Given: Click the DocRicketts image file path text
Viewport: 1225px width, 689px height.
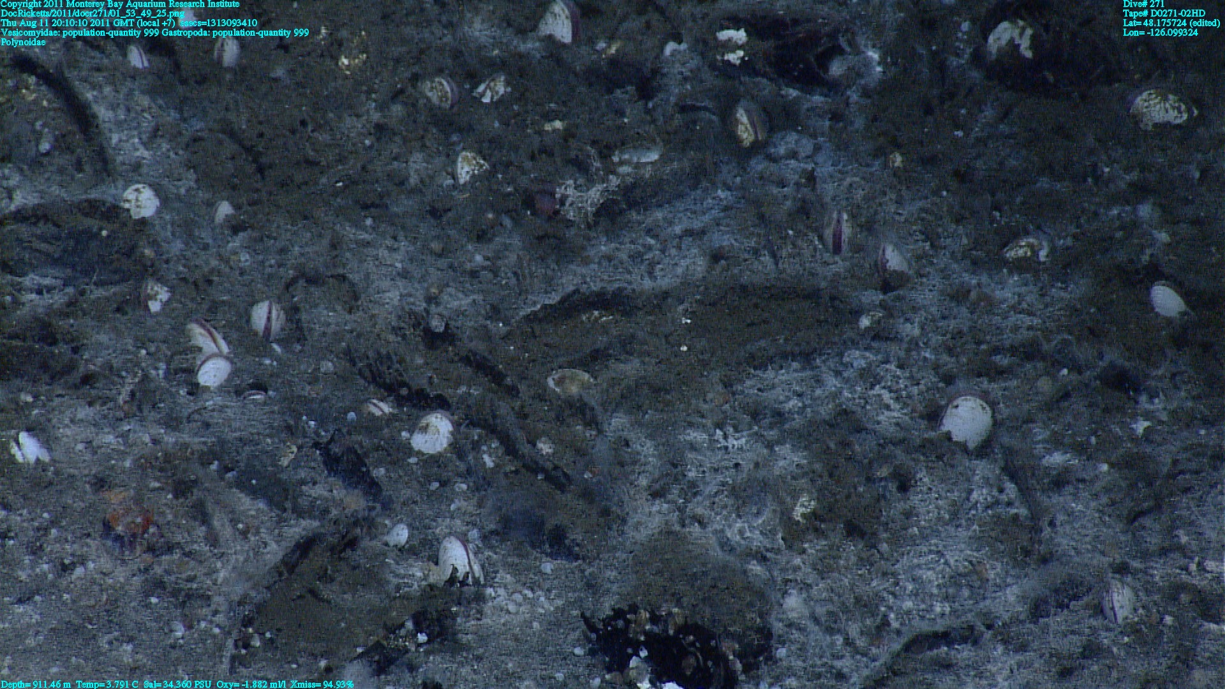Looking at the screenshot, I should click(x=93, y=13).
